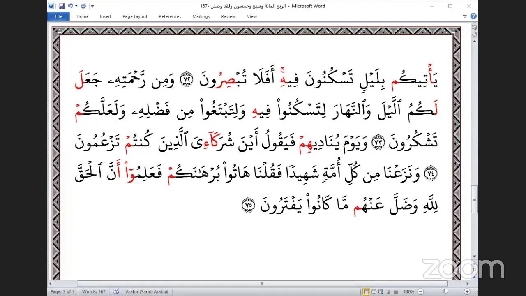Click the horizontal scrollbar right arrow
This screenshot has width=526, height=296.
pyautogui.click(x=468, y=284)
